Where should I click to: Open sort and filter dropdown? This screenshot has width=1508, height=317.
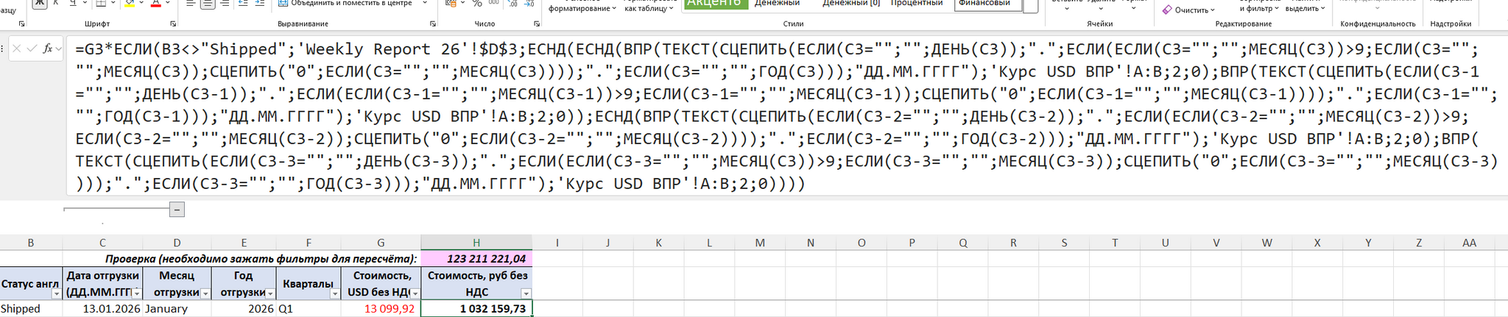tap(1260, 7)
